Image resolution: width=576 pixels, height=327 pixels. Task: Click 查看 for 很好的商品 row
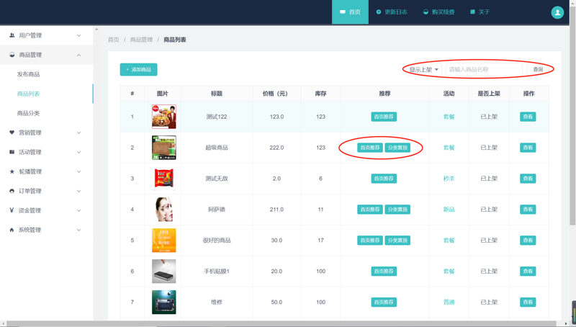click(528, 241)
